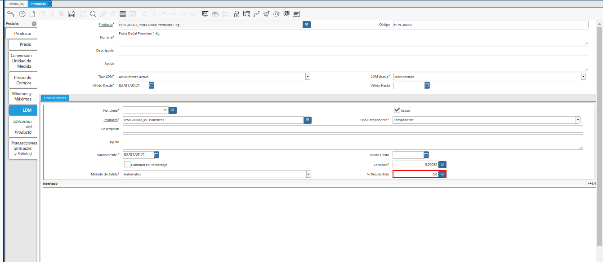Image resolution: width=603 pixels, height=262 pixels.
Task: Select the Componentes detail tab
Action: click(x=55, y=98)
